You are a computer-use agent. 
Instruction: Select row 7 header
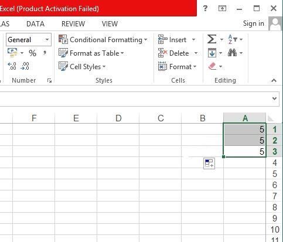274,196
